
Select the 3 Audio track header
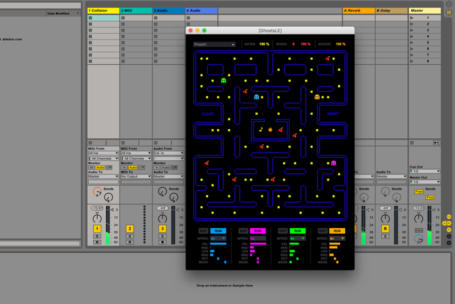[168, 10]
